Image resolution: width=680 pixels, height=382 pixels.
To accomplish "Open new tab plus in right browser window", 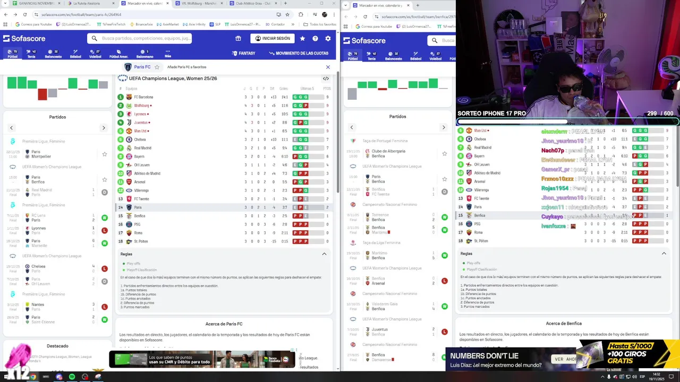I will pyautogui.click(x=417, y=5).
